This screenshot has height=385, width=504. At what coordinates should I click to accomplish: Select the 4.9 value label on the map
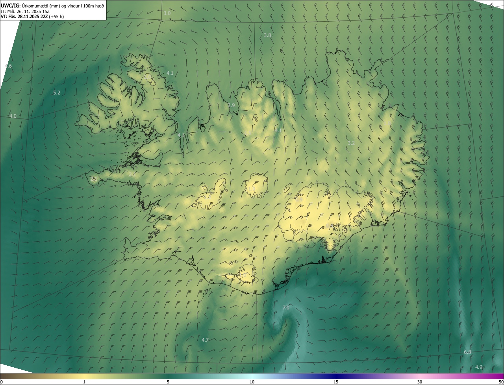click(478, 367)
